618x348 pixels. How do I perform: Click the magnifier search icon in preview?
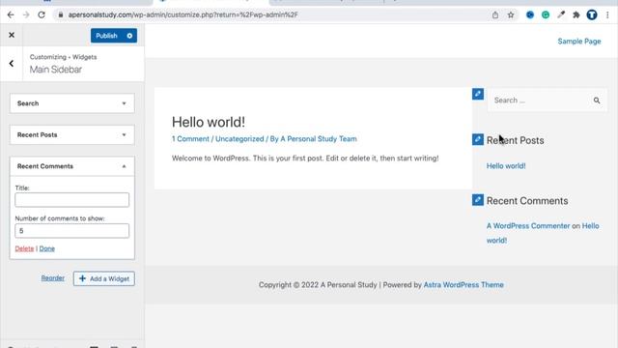597,101
